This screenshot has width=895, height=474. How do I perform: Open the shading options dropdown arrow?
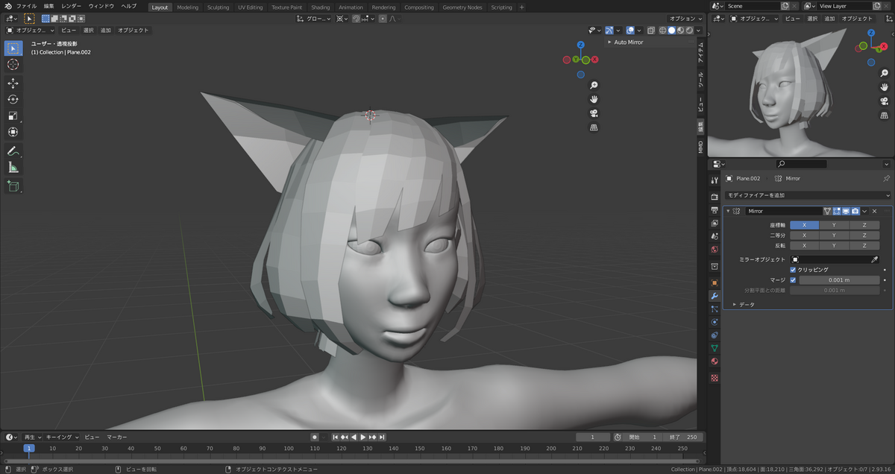(x=699, y=31)
